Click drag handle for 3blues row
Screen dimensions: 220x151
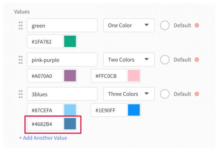coord(20,94)
